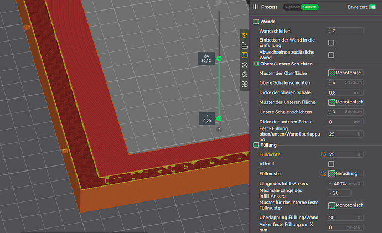Open the stacked bars tab icon

(x=245, y=45)
